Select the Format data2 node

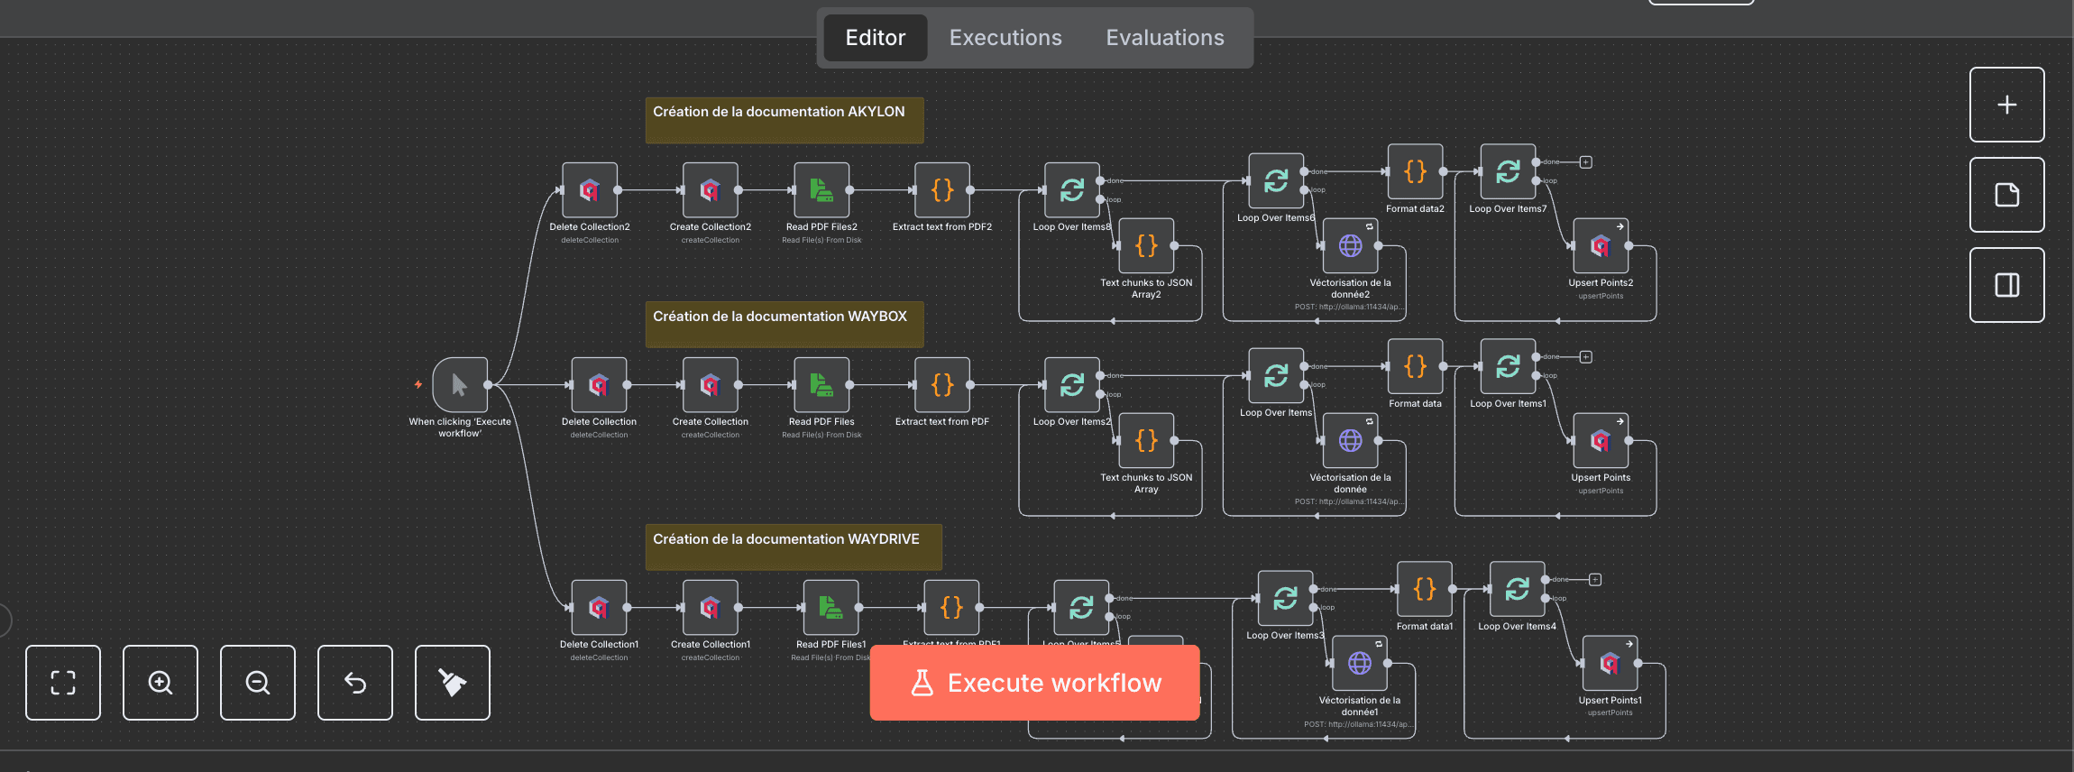1415,171
